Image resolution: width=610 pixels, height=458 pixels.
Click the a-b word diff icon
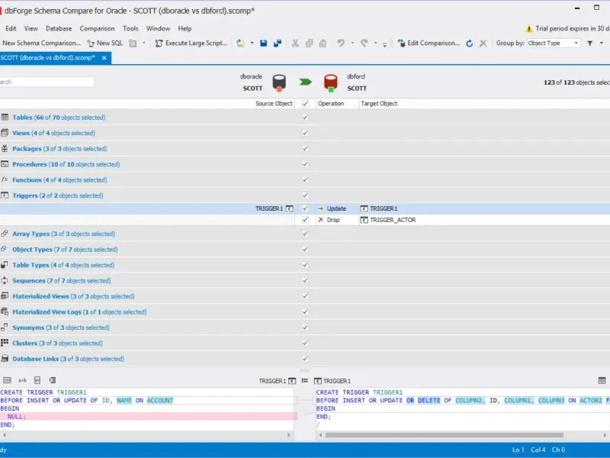22,380
